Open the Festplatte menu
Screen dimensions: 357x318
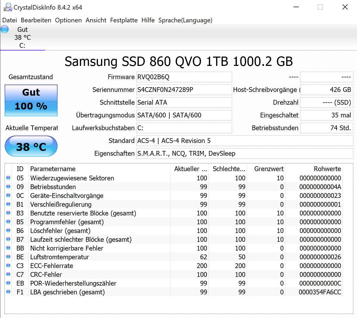coord(124,20)
